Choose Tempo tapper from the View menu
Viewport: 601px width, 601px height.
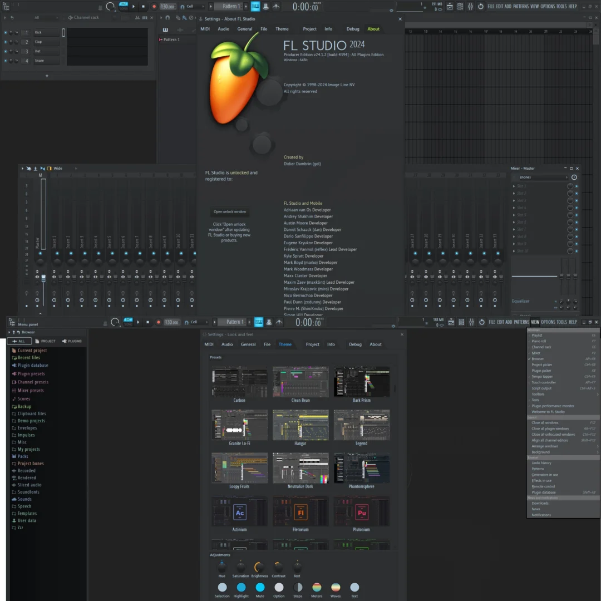pos(542,377)
